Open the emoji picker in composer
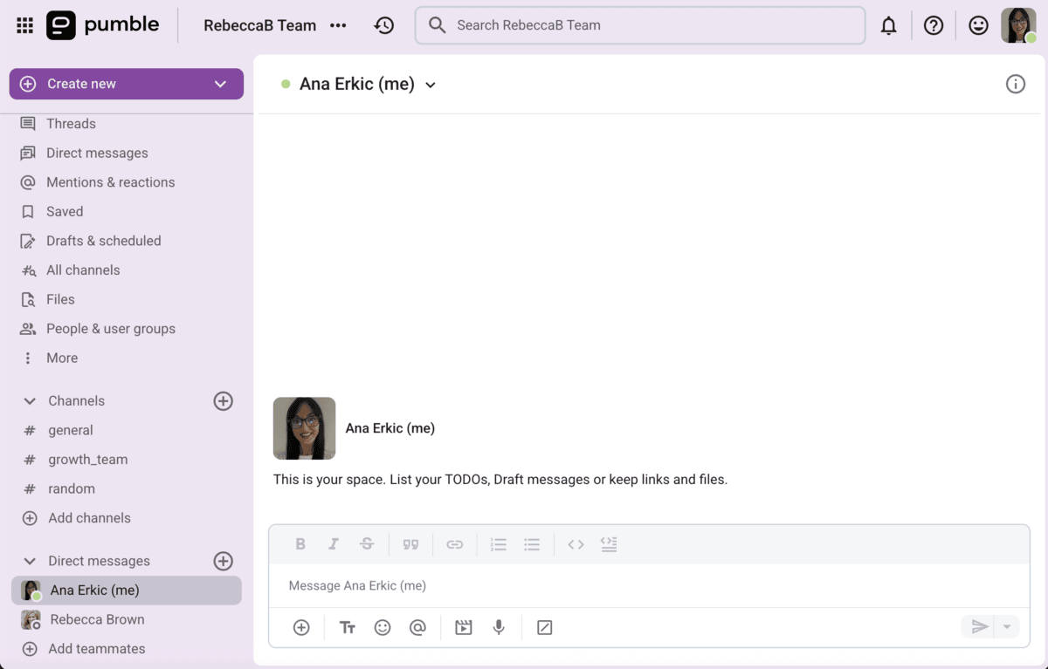This screenshot has height=669, width=1048. click(x=383, y=627)
